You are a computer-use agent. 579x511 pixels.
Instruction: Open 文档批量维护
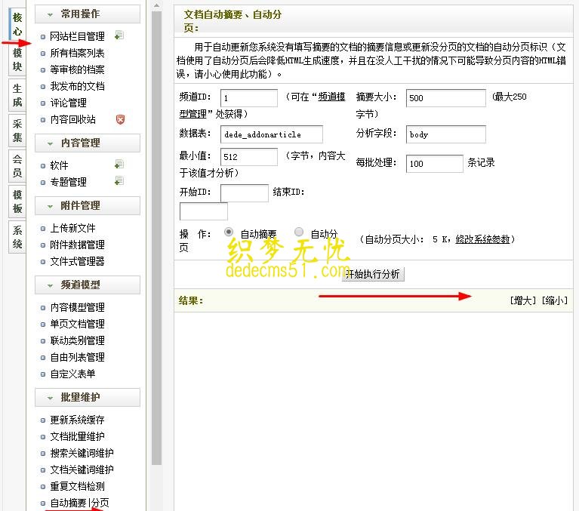pyautogui.click(x=78, y=436)
